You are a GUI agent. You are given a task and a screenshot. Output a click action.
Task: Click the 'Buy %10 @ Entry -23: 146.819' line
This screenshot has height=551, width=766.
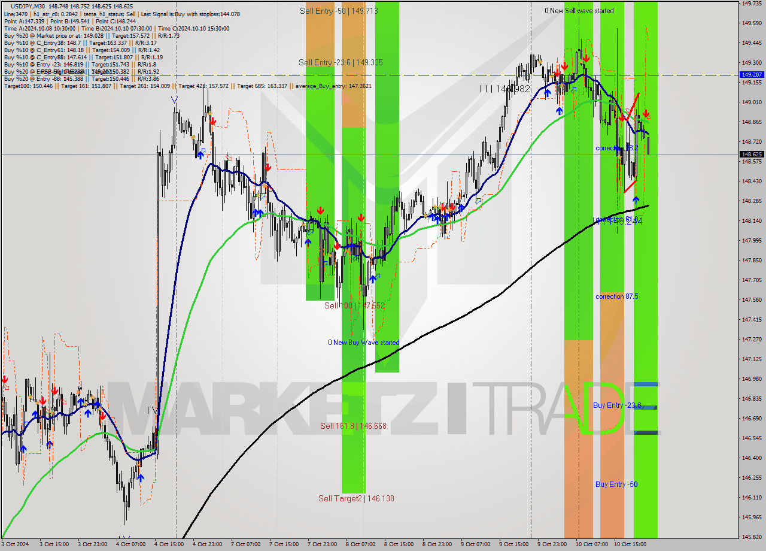[80, 64]
